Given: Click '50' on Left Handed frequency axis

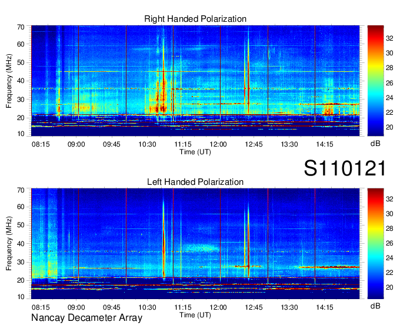Looking at the screenshot, I should pos(21,225).
